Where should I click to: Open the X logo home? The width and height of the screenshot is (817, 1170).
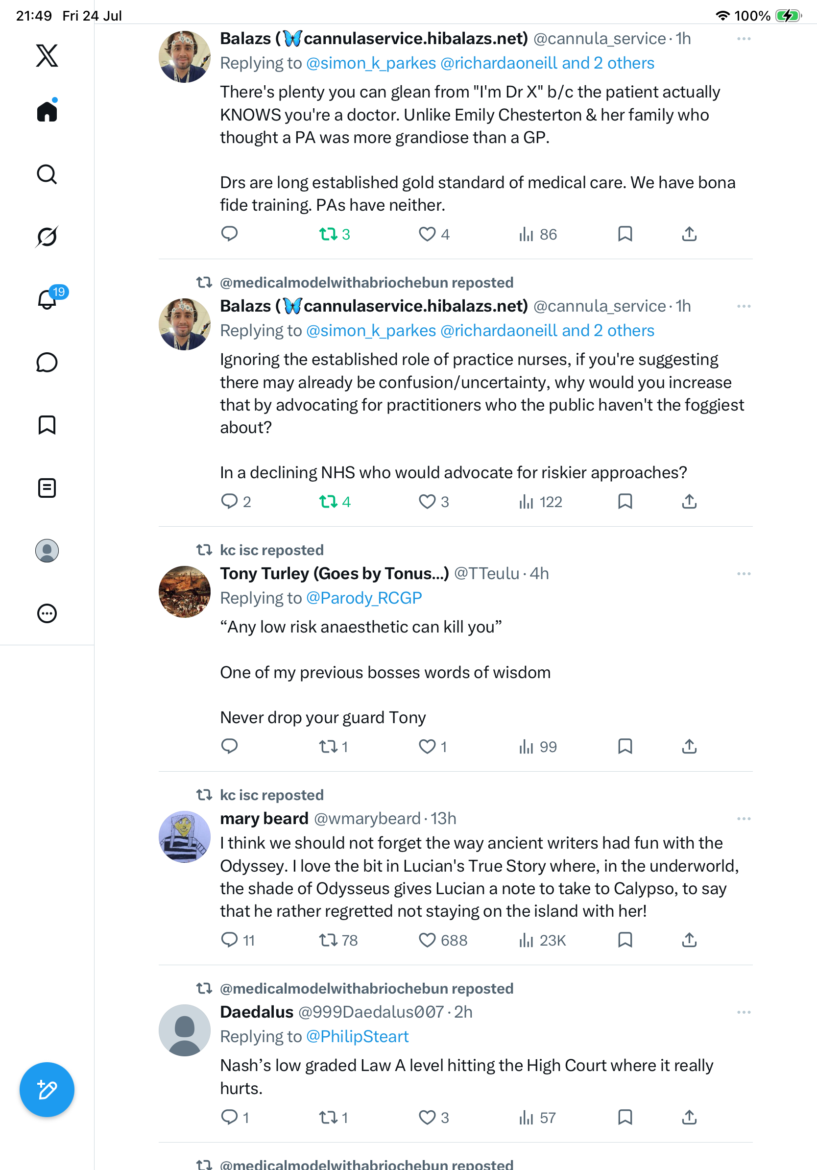click(47, 55)
